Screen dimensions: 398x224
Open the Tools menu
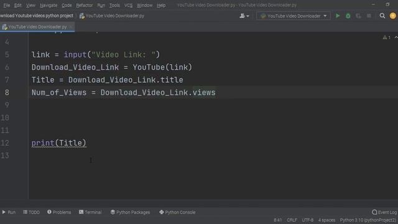point(114,6)
